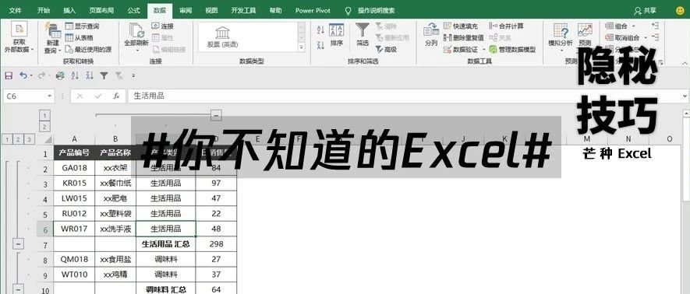The width and height of the screenshot is (690, 294).
Task: Click the Remove Duplicates button
Action: tap(464, 38)
